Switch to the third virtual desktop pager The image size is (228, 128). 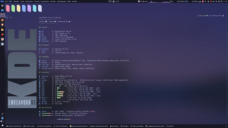(x=10, y=1)
